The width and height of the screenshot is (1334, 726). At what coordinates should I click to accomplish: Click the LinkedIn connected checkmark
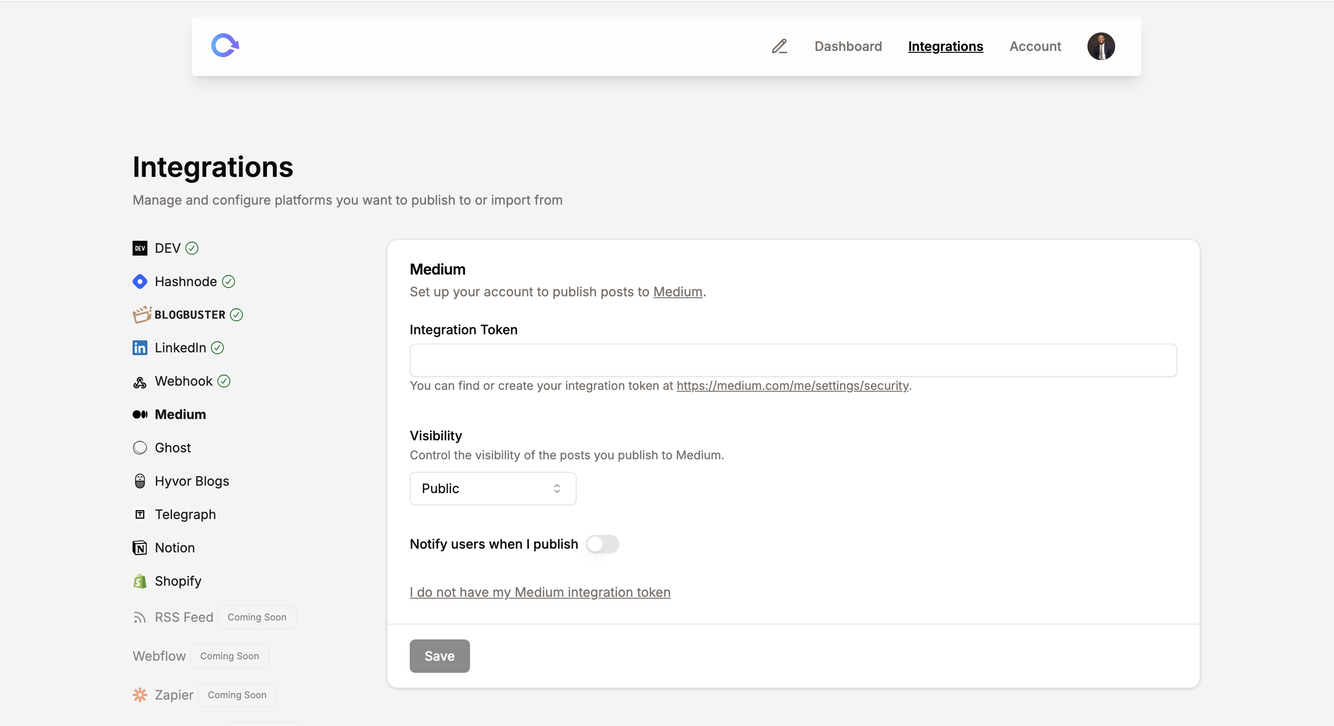click(217, 348)
